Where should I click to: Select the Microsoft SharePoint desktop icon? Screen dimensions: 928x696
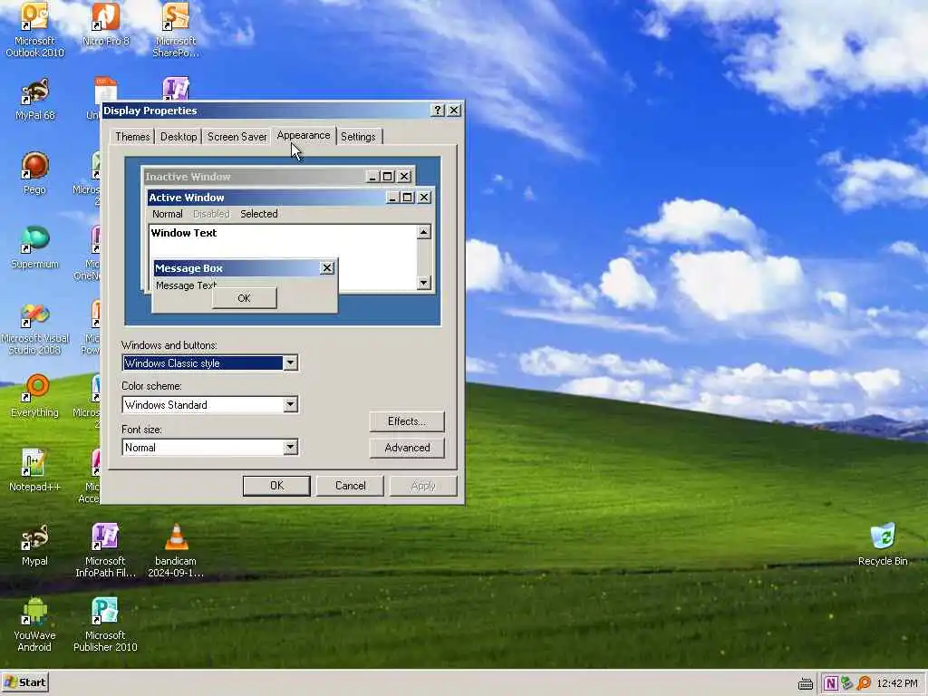(176, 30)
